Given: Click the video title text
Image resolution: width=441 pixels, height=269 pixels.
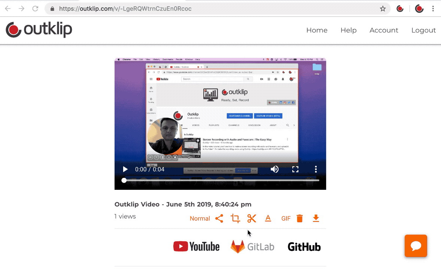Looking at the screenshot, I should pos(183,204).
